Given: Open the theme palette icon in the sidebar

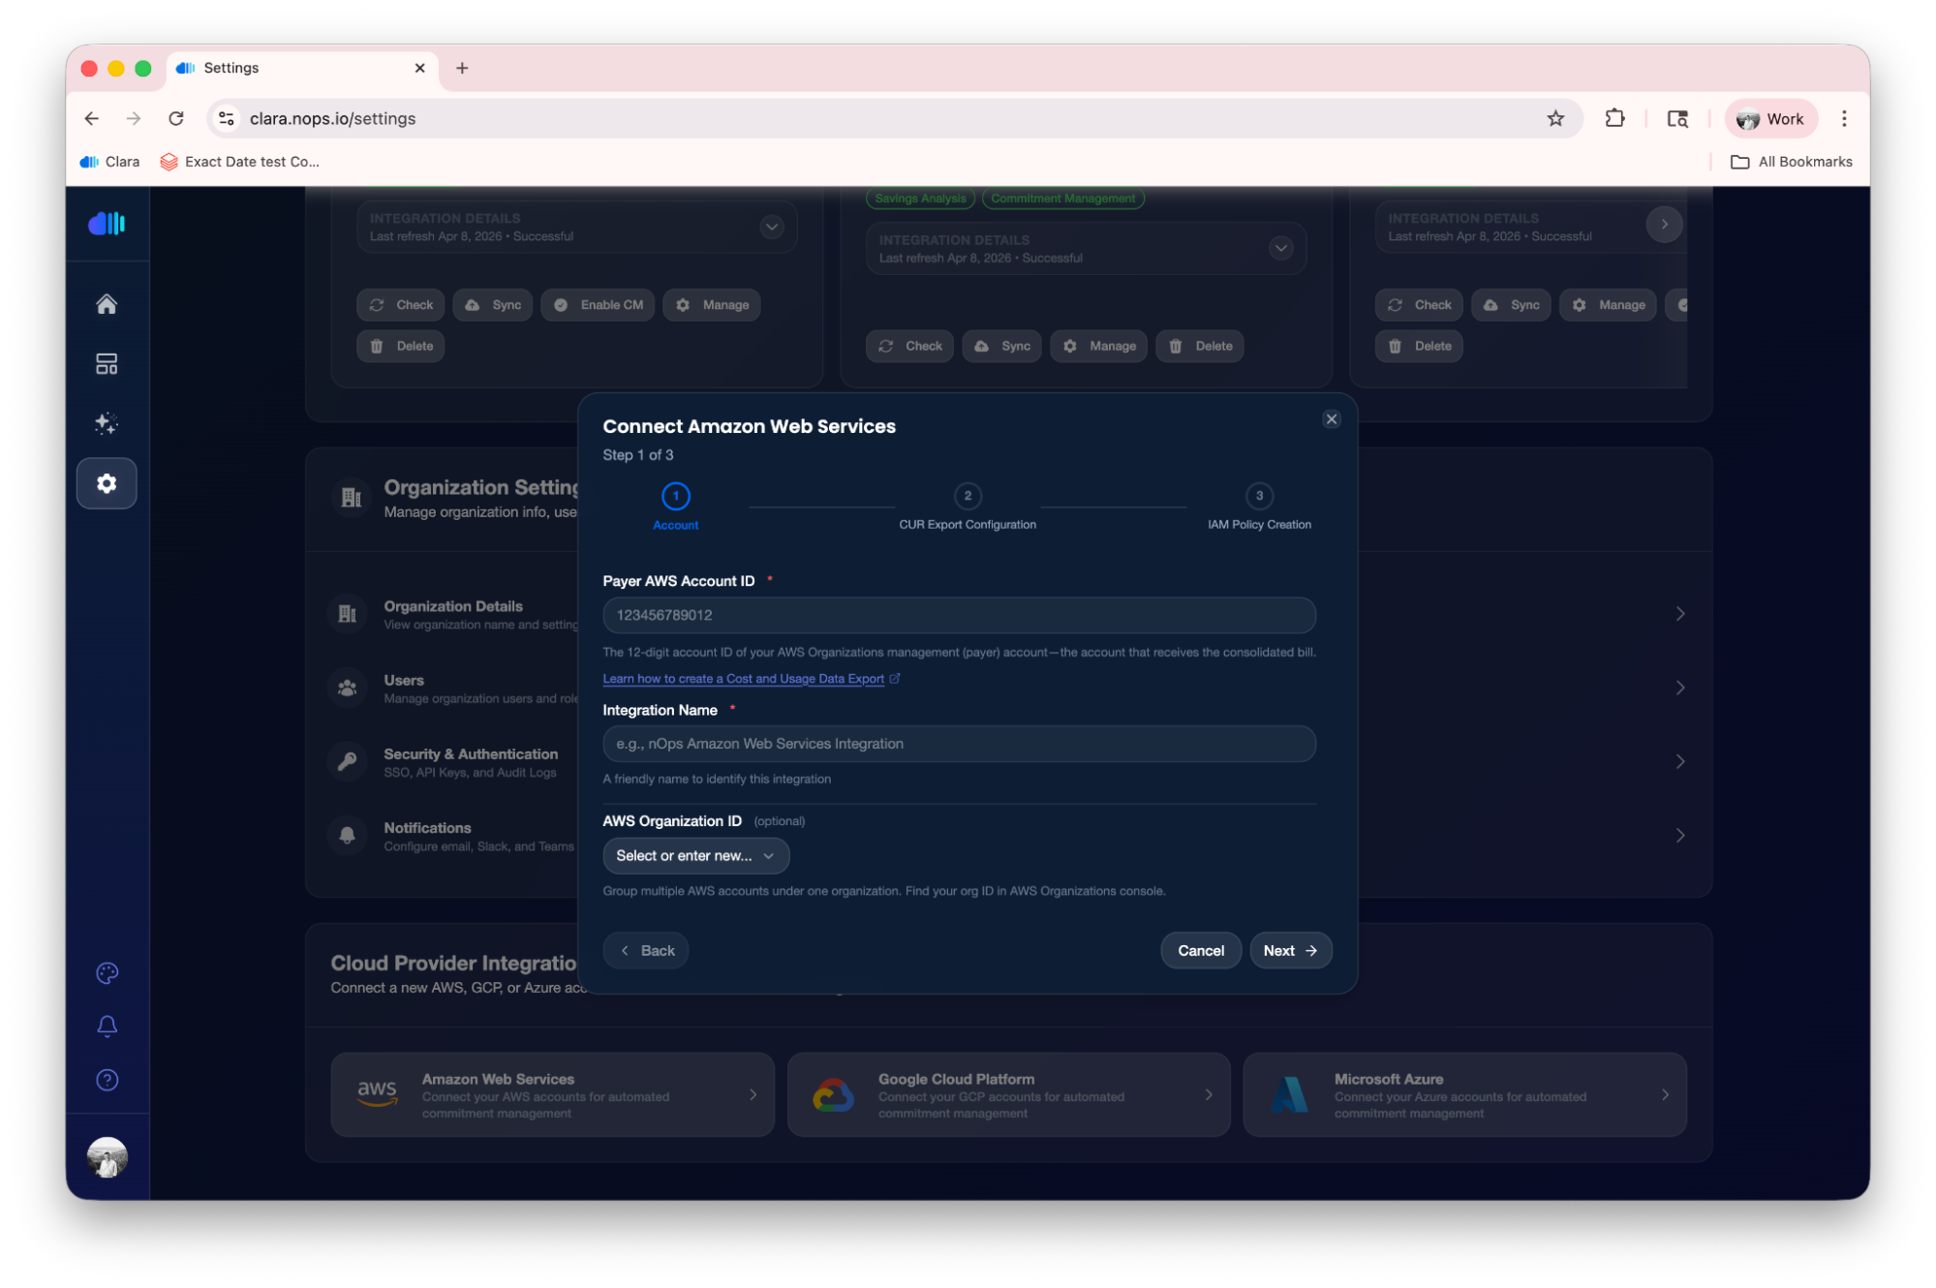Looking at the screenshot, I should 107,973.
